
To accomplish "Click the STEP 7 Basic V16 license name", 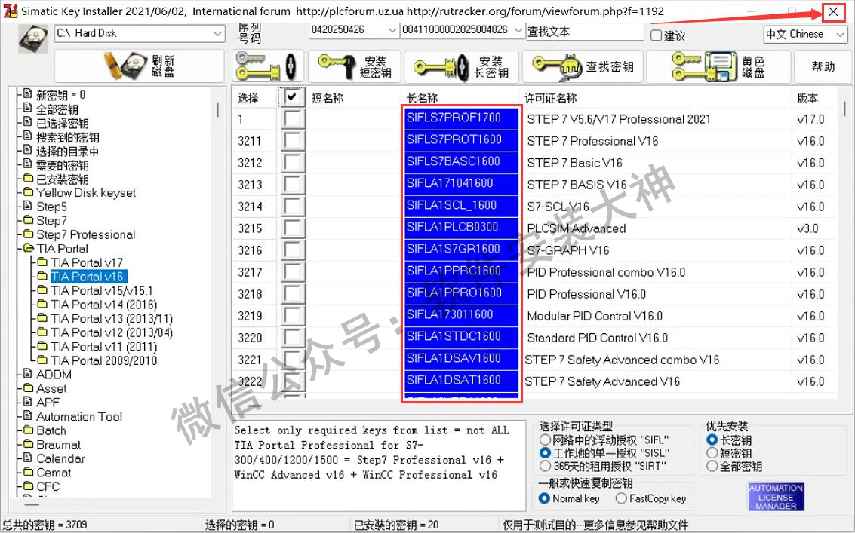I will point(575,162).
